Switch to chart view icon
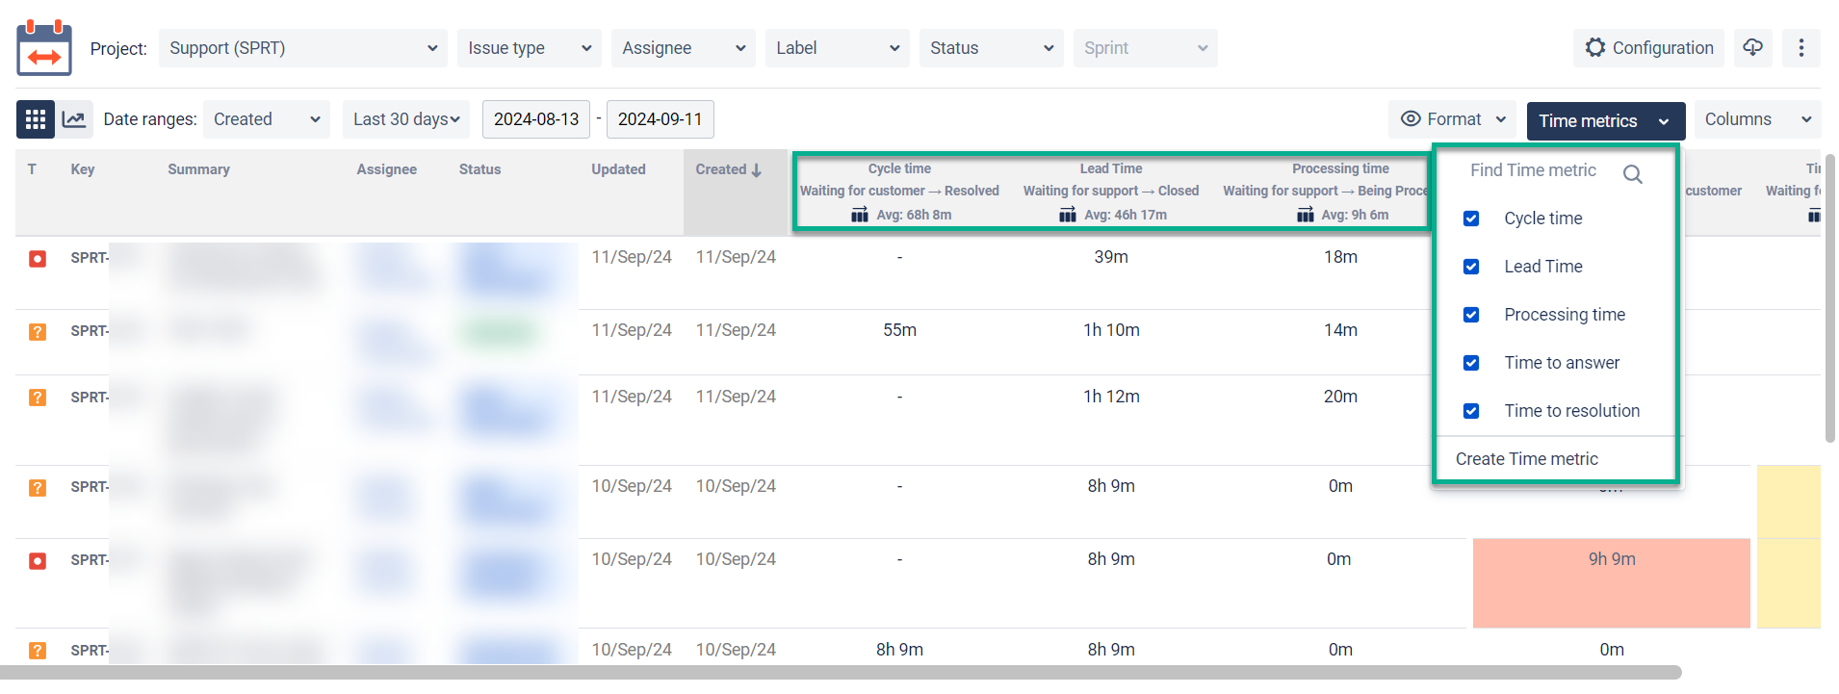Image resolution: width=1839 pixels, height=694 pixels. [x=74, y=119]
